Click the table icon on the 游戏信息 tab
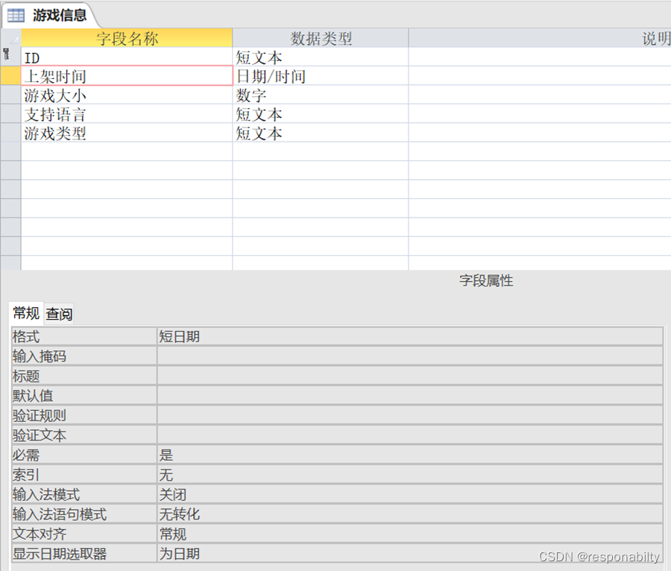The image size is (671, 571). click(16, 15)
